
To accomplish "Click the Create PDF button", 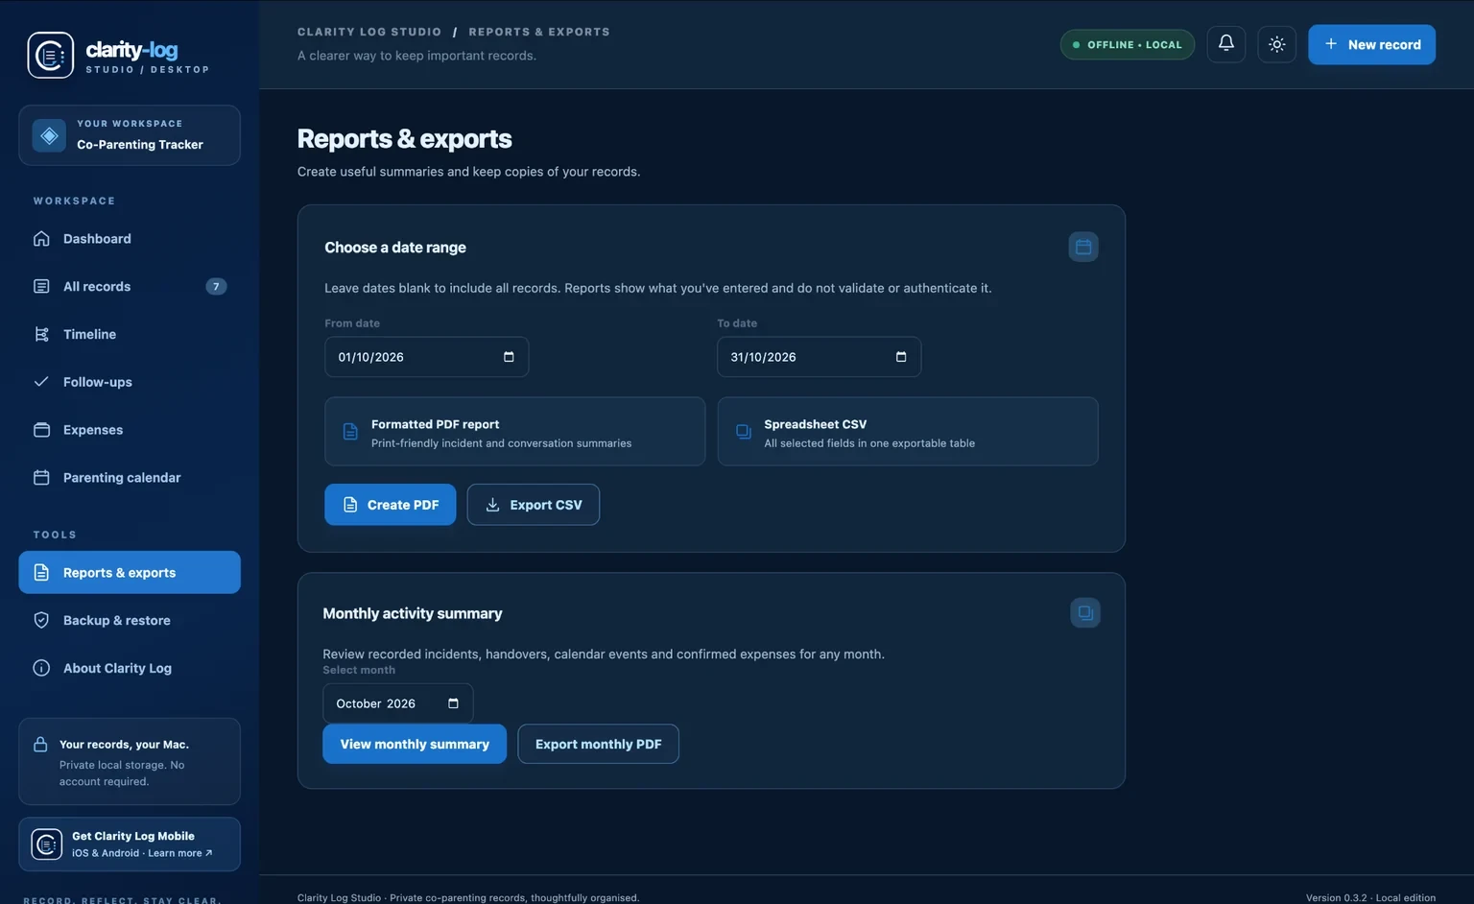I will (391, 505).
